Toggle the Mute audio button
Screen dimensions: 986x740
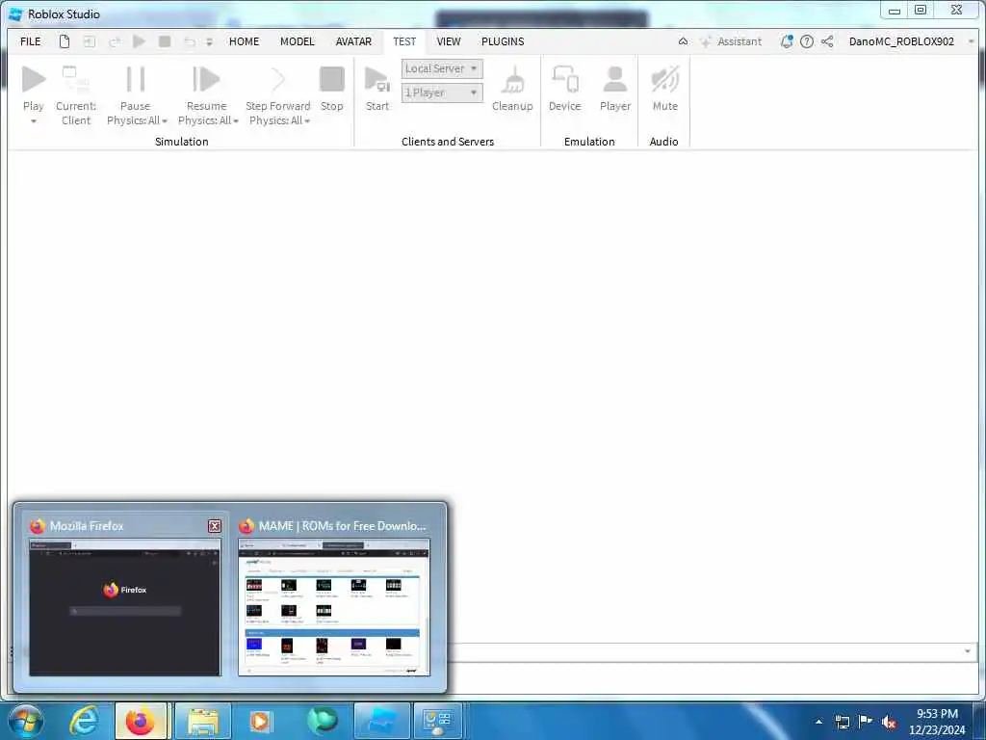pyautogui.click(x=664, y=88)
